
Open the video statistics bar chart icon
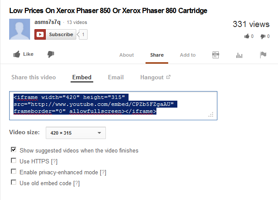point(239,55)
